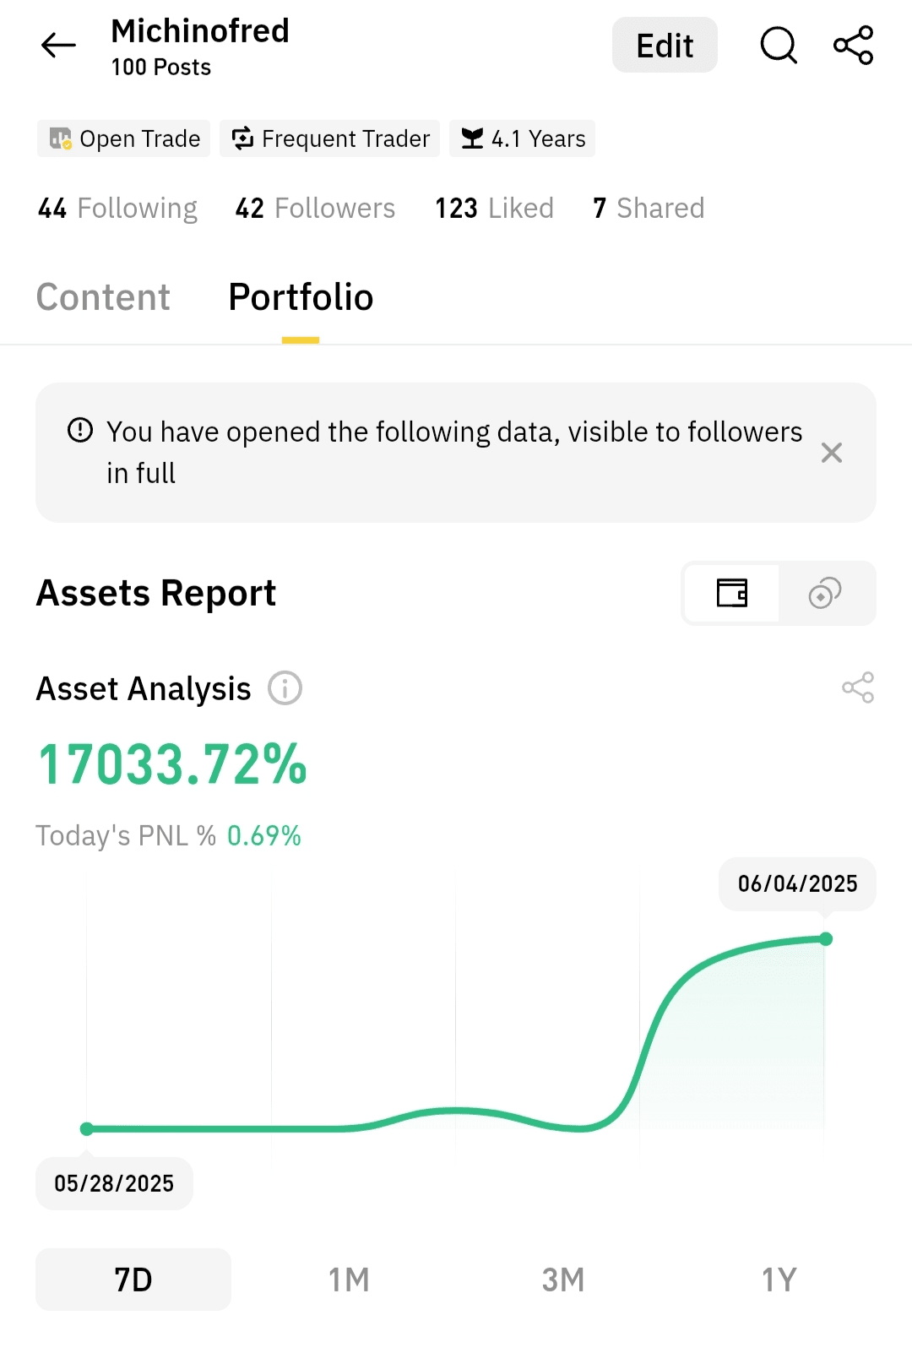Switch to coin holdings view

coord(824,593)
